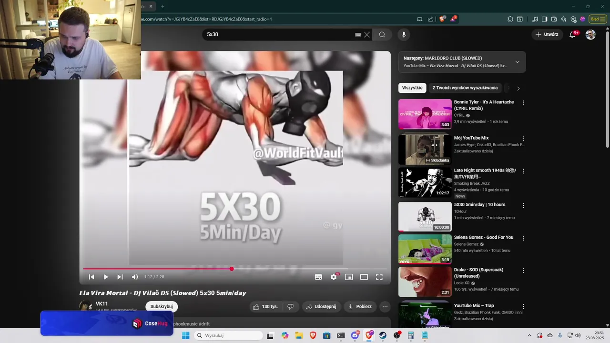Mute the video volume speaker icon

(135, 277)
